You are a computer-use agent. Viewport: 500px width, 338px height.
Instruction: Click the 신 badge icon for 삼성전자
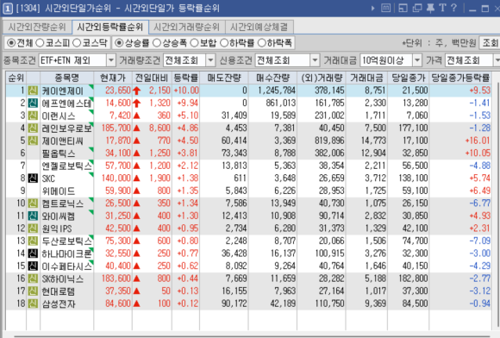coord(33,304)
